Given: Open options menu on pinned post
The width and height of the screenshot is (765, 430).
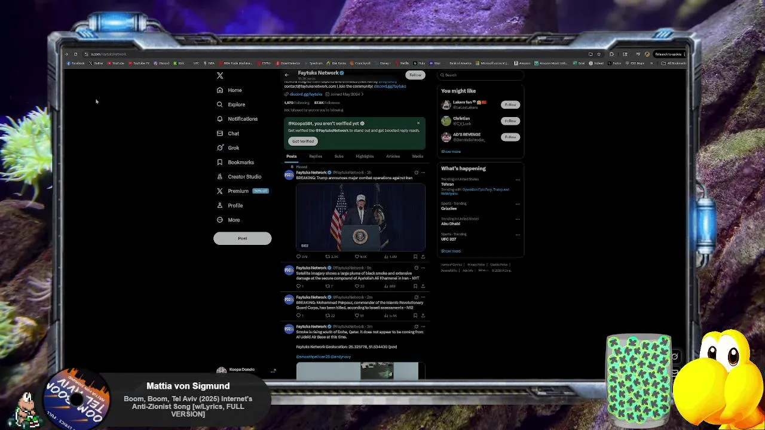Looking at the screenshot, I should [x=423, y=173].
